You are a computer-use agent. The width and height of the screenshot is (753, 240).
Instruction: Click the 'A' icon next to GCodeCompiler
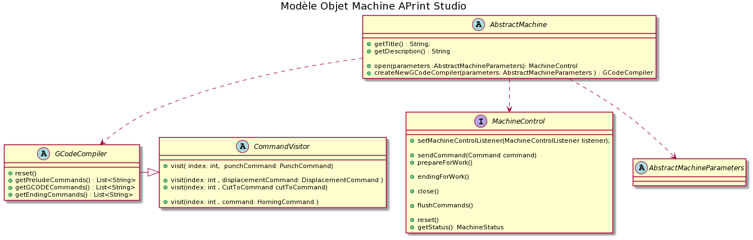43,153
